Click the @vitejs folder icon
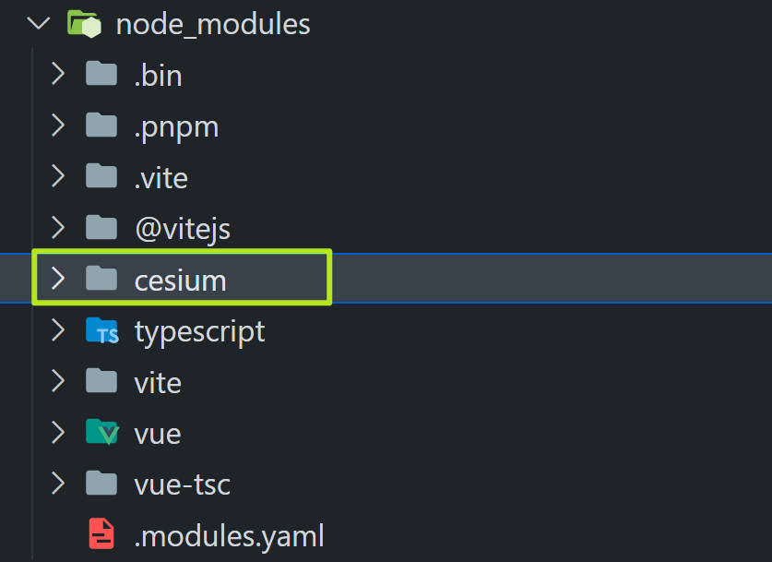Image resolution: width=772 pixels, height=562 pixels. 101,227
